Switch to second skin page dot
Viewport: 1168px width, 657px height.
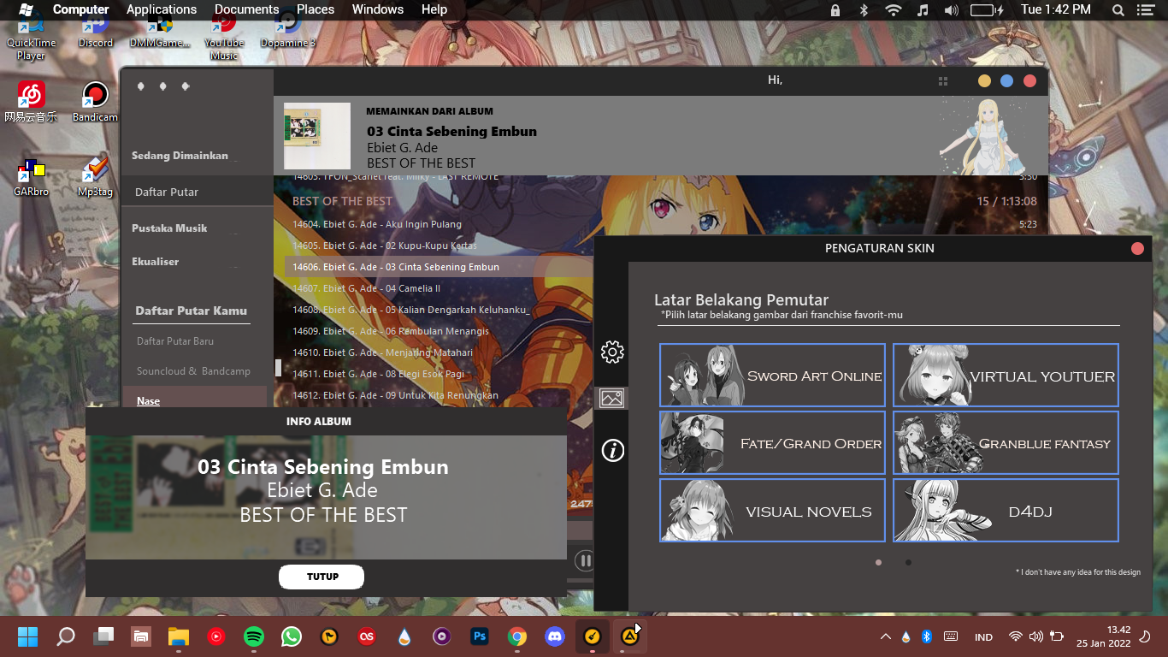[x=908, y=562]
